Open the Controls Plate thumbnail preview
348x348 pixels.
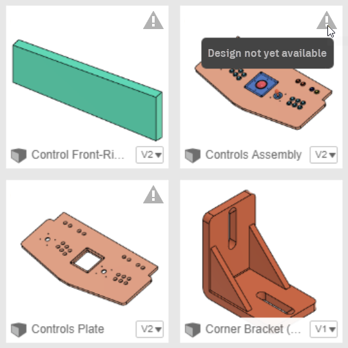(x=90, y=259)
